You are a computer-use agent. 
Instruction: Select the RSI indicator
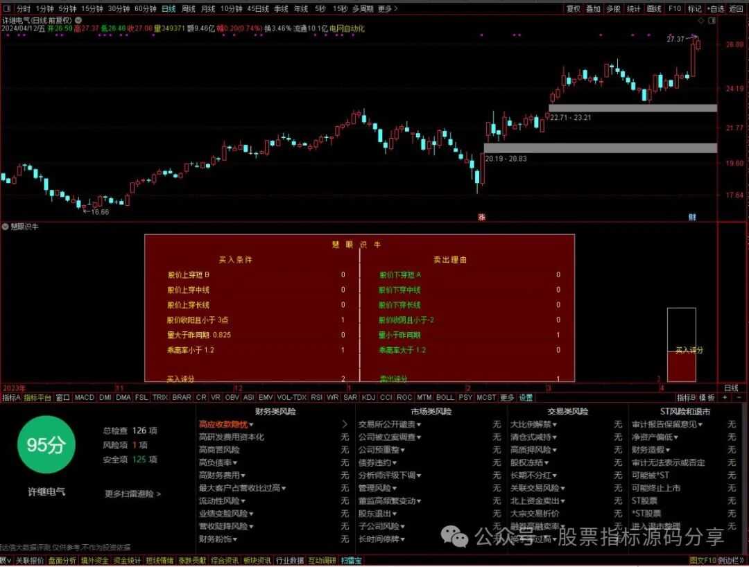[x=316, y=397]
